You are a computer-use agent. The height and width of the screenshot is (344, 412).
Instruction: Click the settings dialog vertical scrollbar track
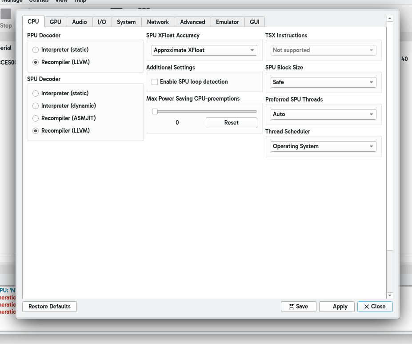pyautogui.click(x=390, y=271)
